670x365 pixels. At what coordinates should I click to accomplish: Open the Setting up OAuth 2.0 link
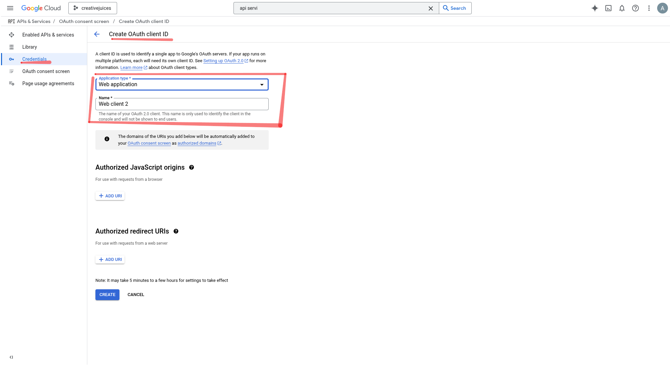(x=223, y=61)
